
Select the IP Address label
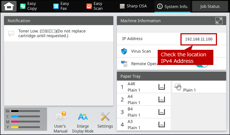[132, 39]
